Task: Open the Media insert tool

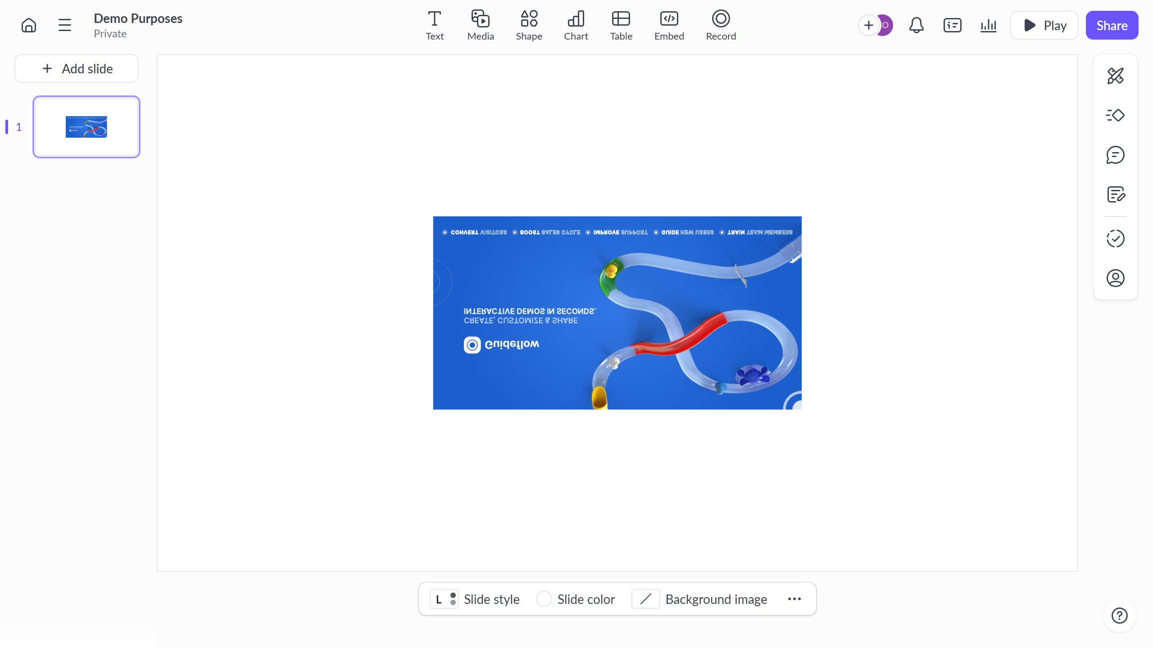Action: (x=480, y=25)
